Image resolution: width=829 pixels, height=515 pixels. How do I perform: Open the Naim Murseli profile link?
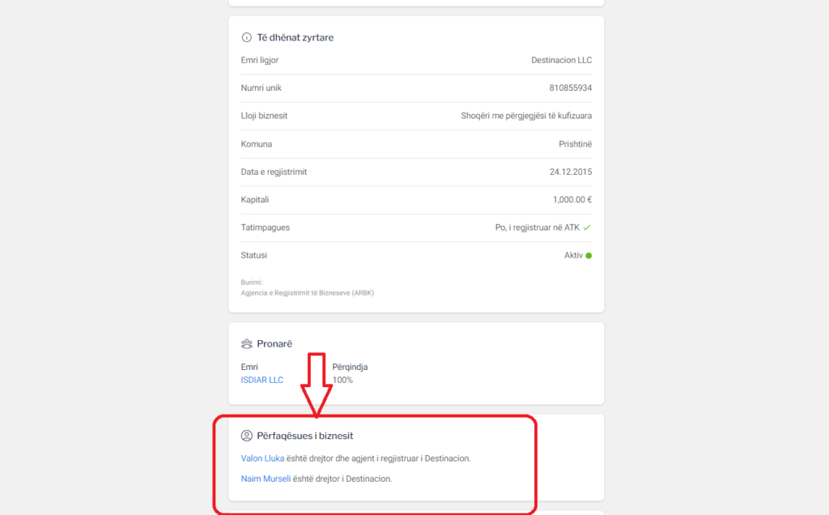click(266, 479)
